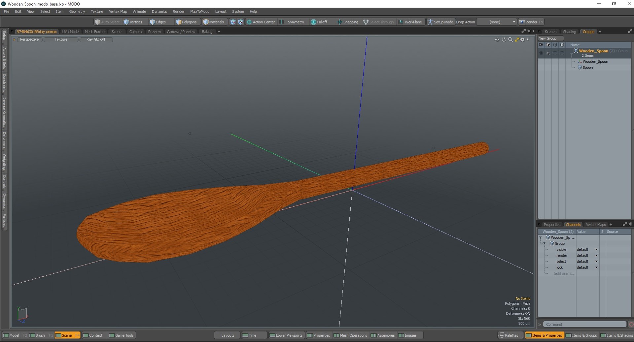634x342 pixels.
Task: Click the viewport rotate icon
Action: (x=504, y=40)
